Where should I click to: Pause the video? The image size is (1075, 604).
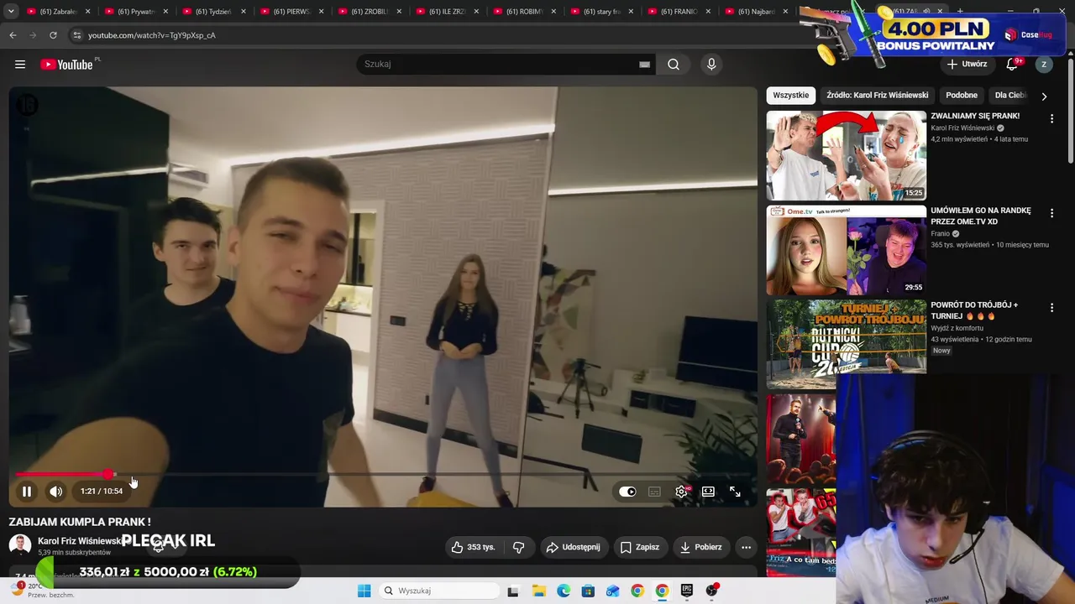pyautogui.click(x=27, y=492)
